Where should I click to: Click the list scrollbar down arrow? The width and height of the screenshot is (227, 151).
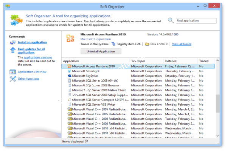[218, 136]
